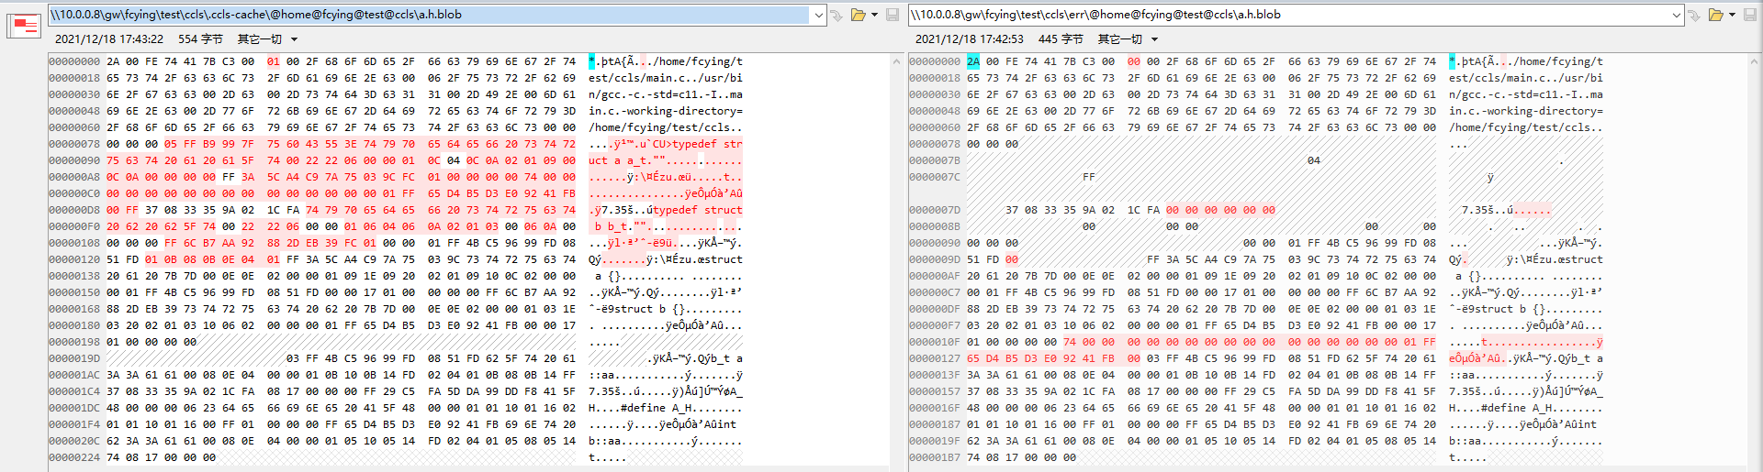Select offset 000001B7 in right pane
The image size is (1763, 472).
935,457
